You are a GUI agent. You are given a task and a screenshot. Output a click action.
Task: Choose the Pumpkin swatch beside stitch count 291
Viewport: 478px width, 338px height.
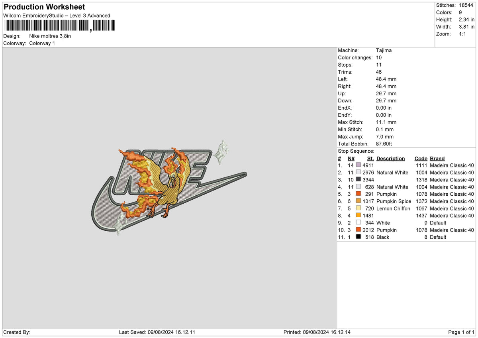tap(358, 194)
